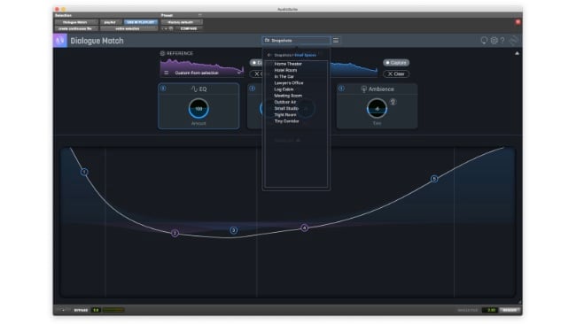Toggle the USE IN PLAYLIST button

click(x=141, y=22)
